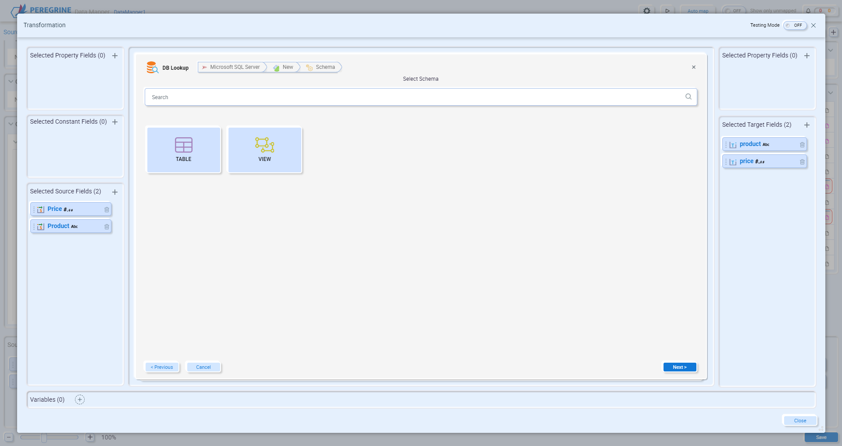Add a right Selected Property Field

pyautogui.click(x=807, y=56)
